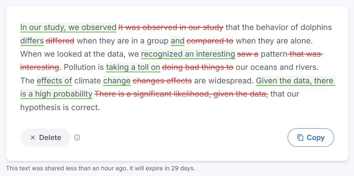This screenshot has height=176, width=354.
Task: Click the deleted text 'changes effects'
Action: 162,81
